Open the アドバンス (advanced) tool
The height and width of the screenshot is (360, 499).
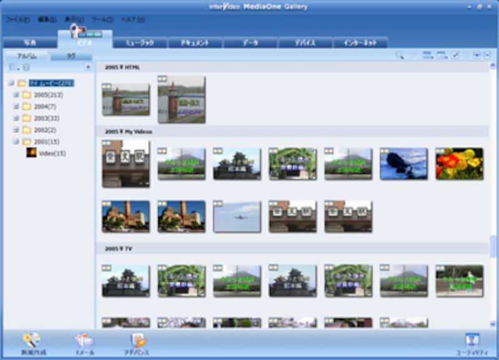pyautogui.click(x=137, y=343)
